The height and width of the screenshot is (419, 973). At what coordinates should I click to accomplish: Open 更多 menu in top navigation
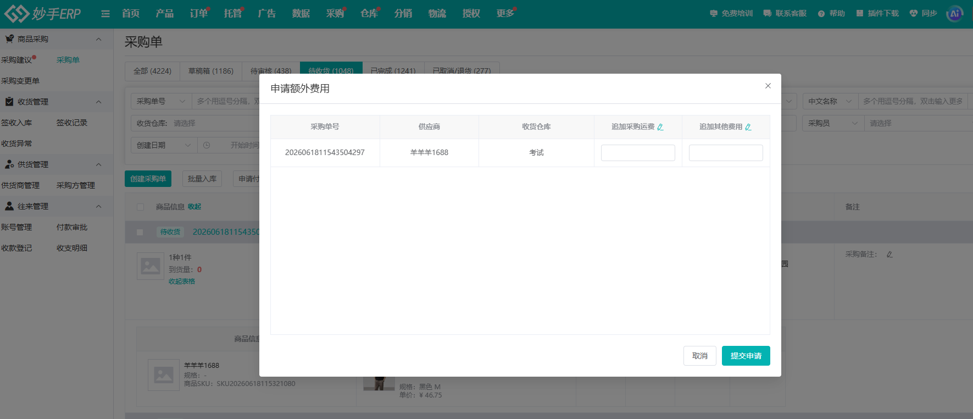(505, 14)
